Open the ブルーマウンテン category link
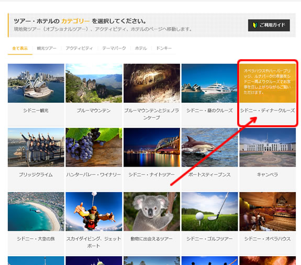The height and width of the screenshot is (265, 301). pos(94,111)
